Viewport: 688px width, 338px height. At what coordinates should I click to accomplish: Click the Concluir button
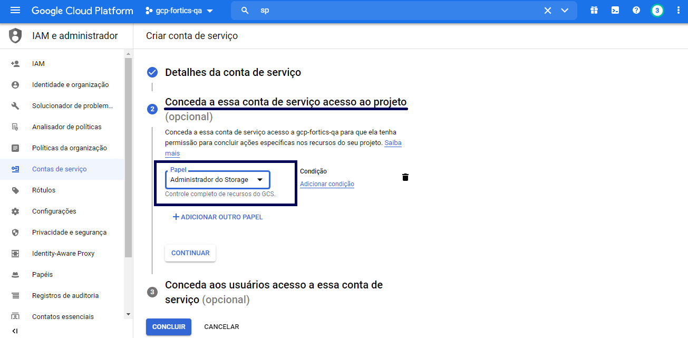[169, 327]
